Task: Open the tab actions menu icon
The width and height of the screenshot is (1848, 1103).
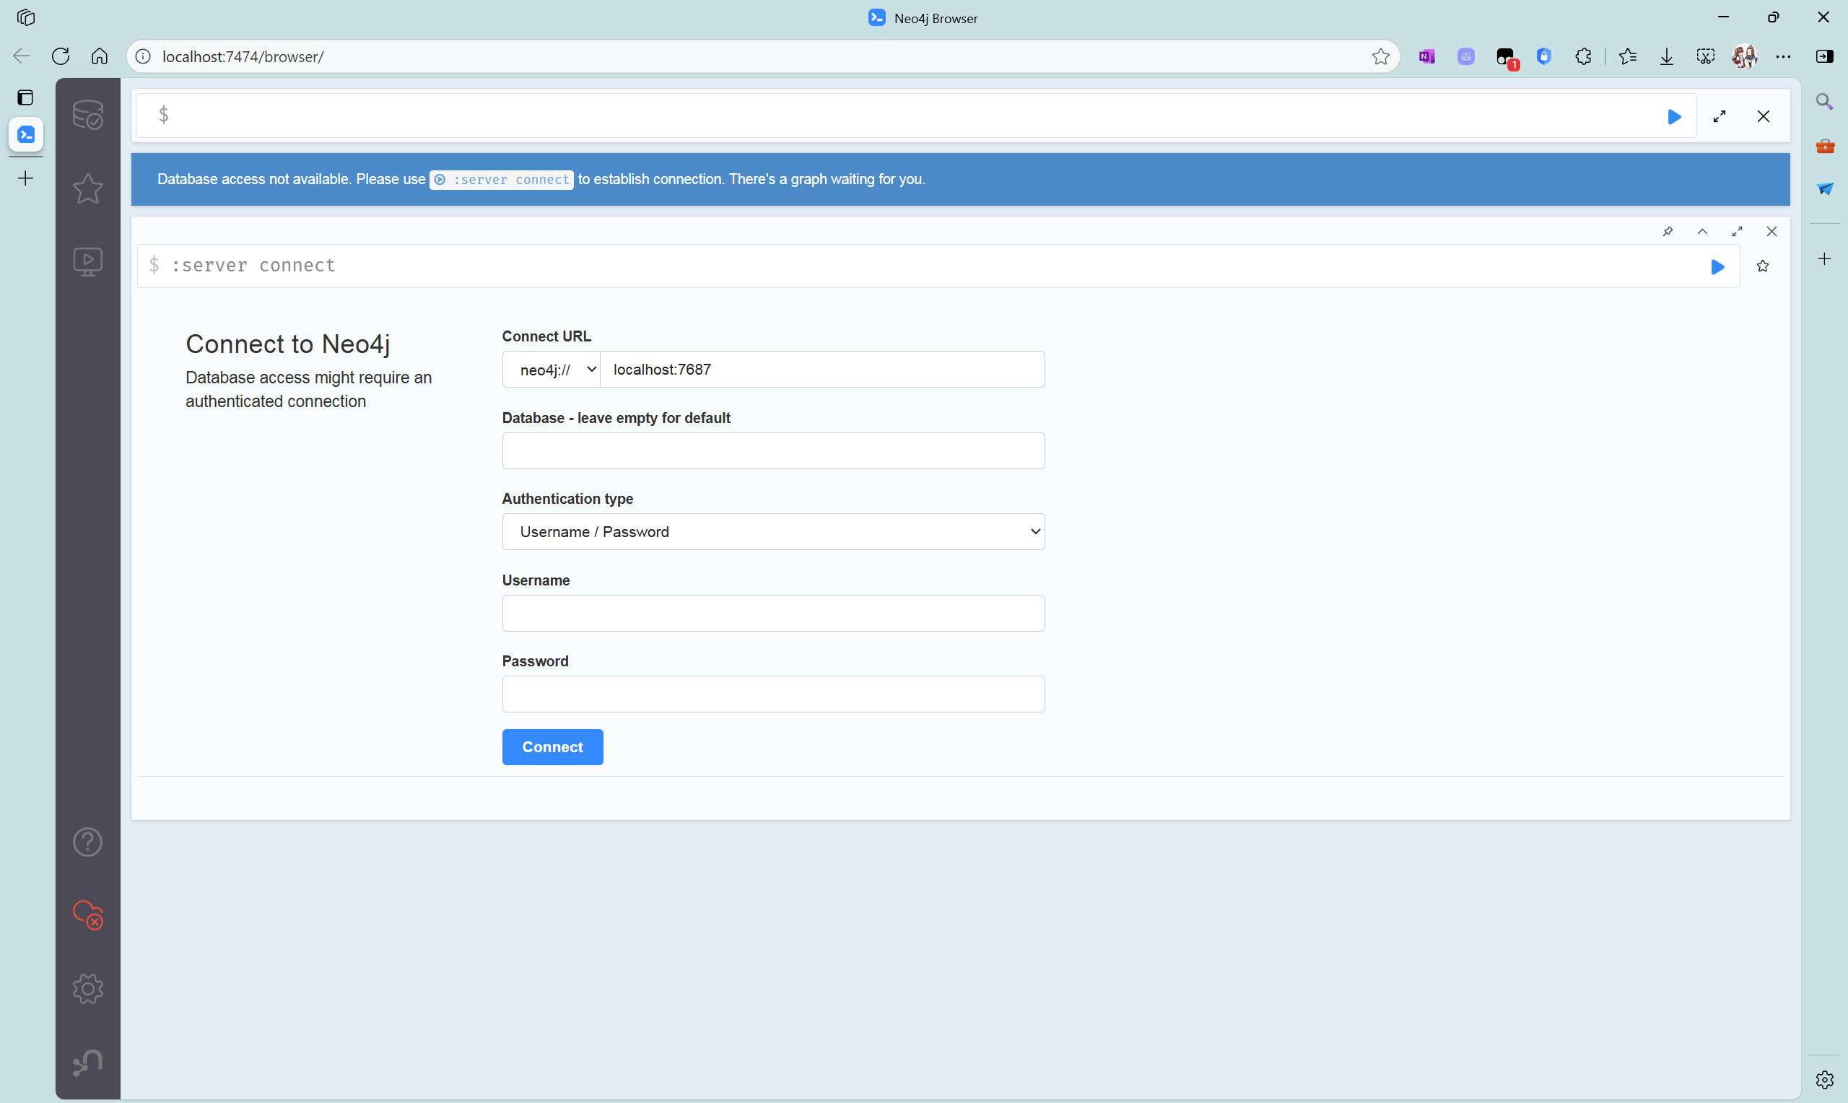Action: click(25, 97)
